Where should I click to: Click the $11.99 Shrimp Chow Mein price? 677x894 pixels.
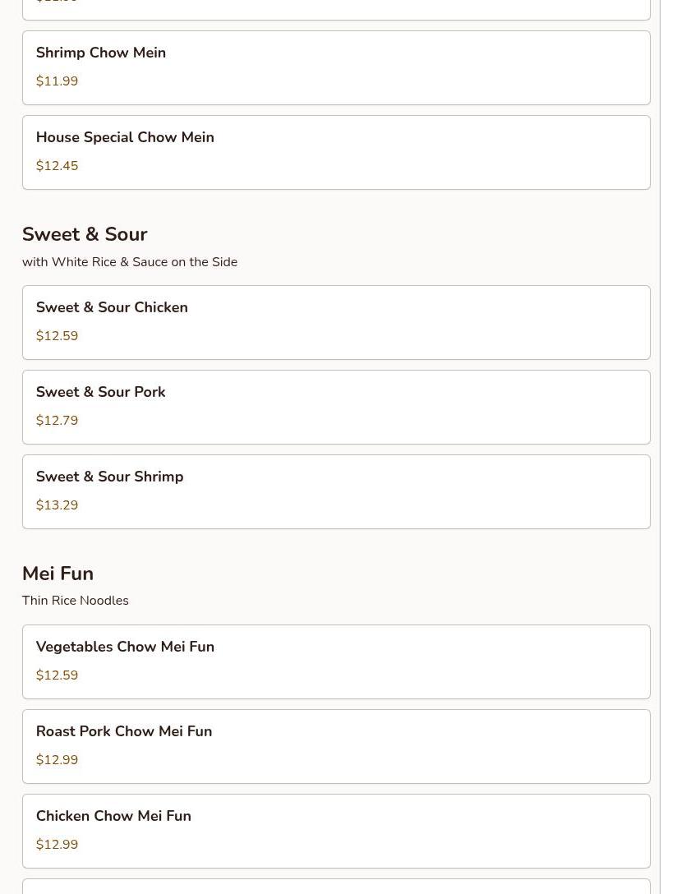pos(57,81)
